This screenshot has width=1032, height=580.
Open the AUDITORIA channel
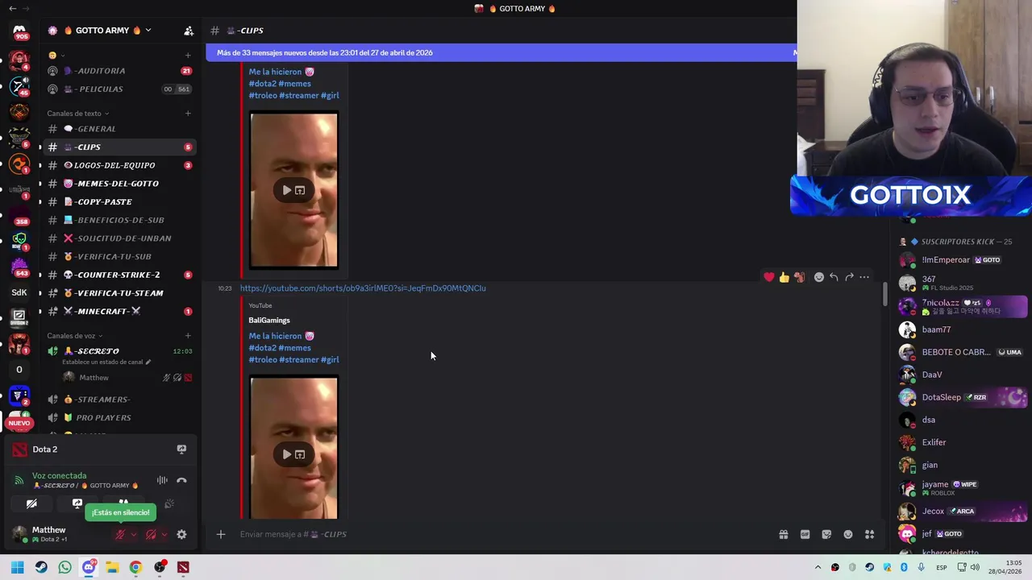118,71
